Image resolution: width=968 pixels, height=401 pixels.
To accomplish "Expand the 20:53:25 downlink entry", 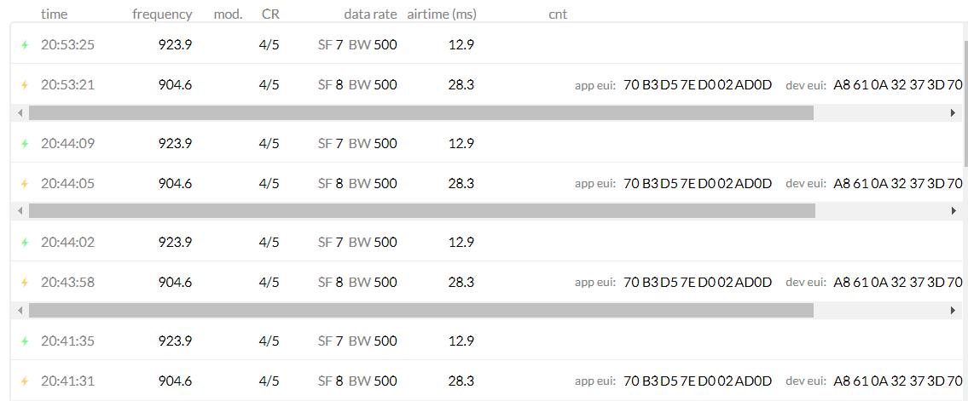I will click(x=486, y=44).
